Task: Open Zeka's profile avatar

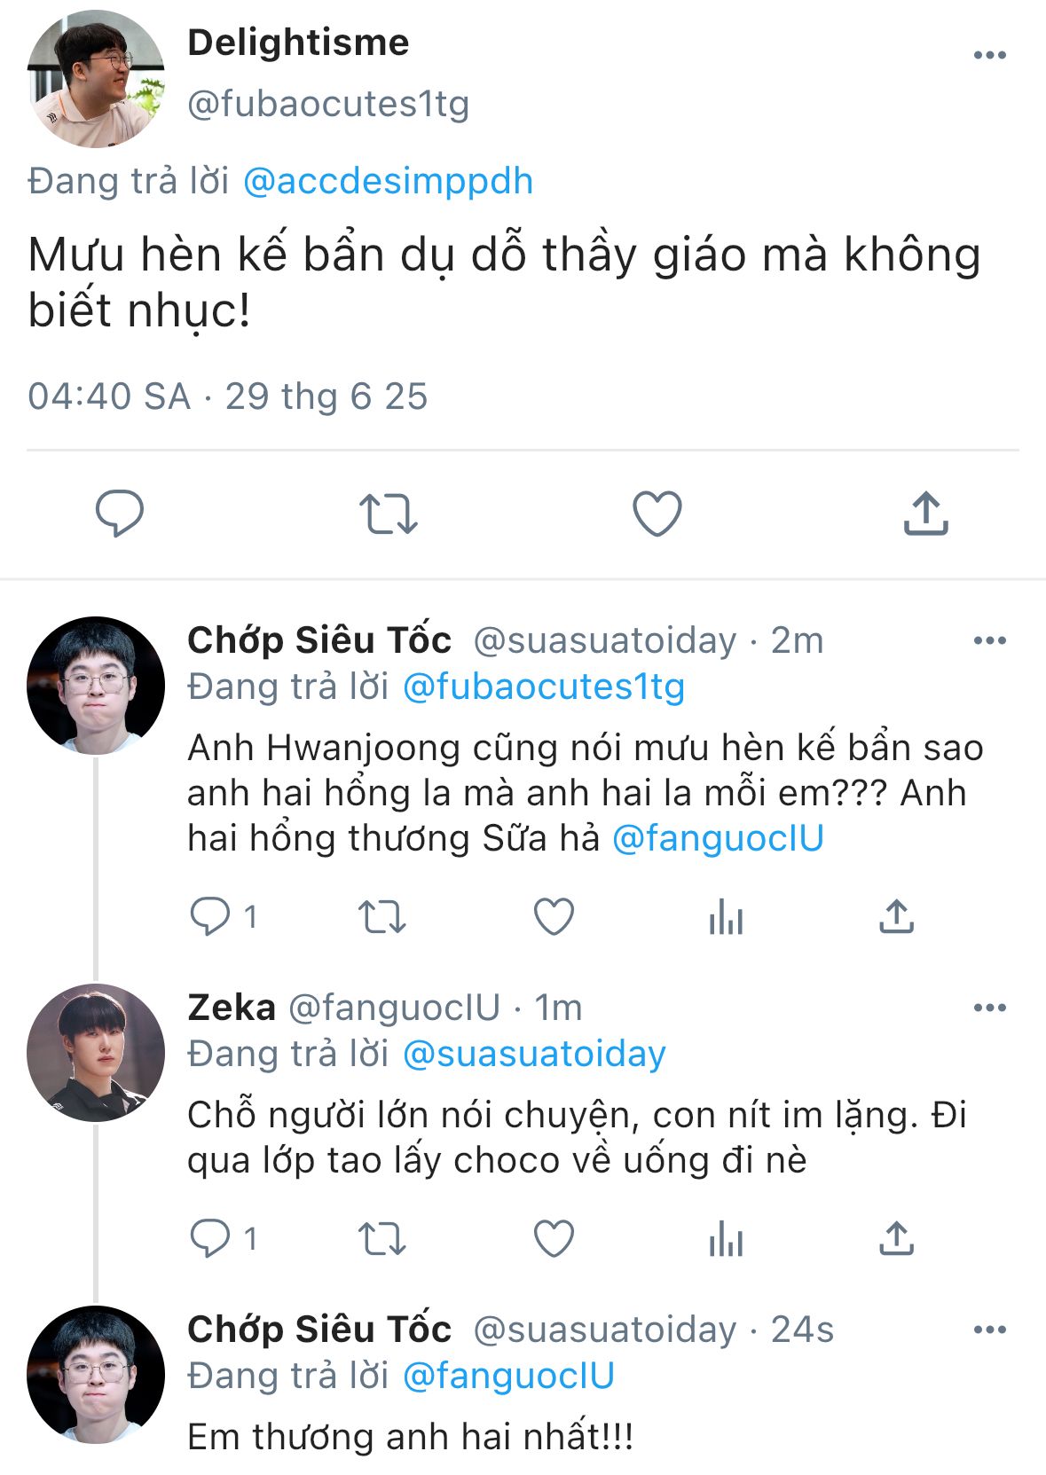Action: [96, 1052]
